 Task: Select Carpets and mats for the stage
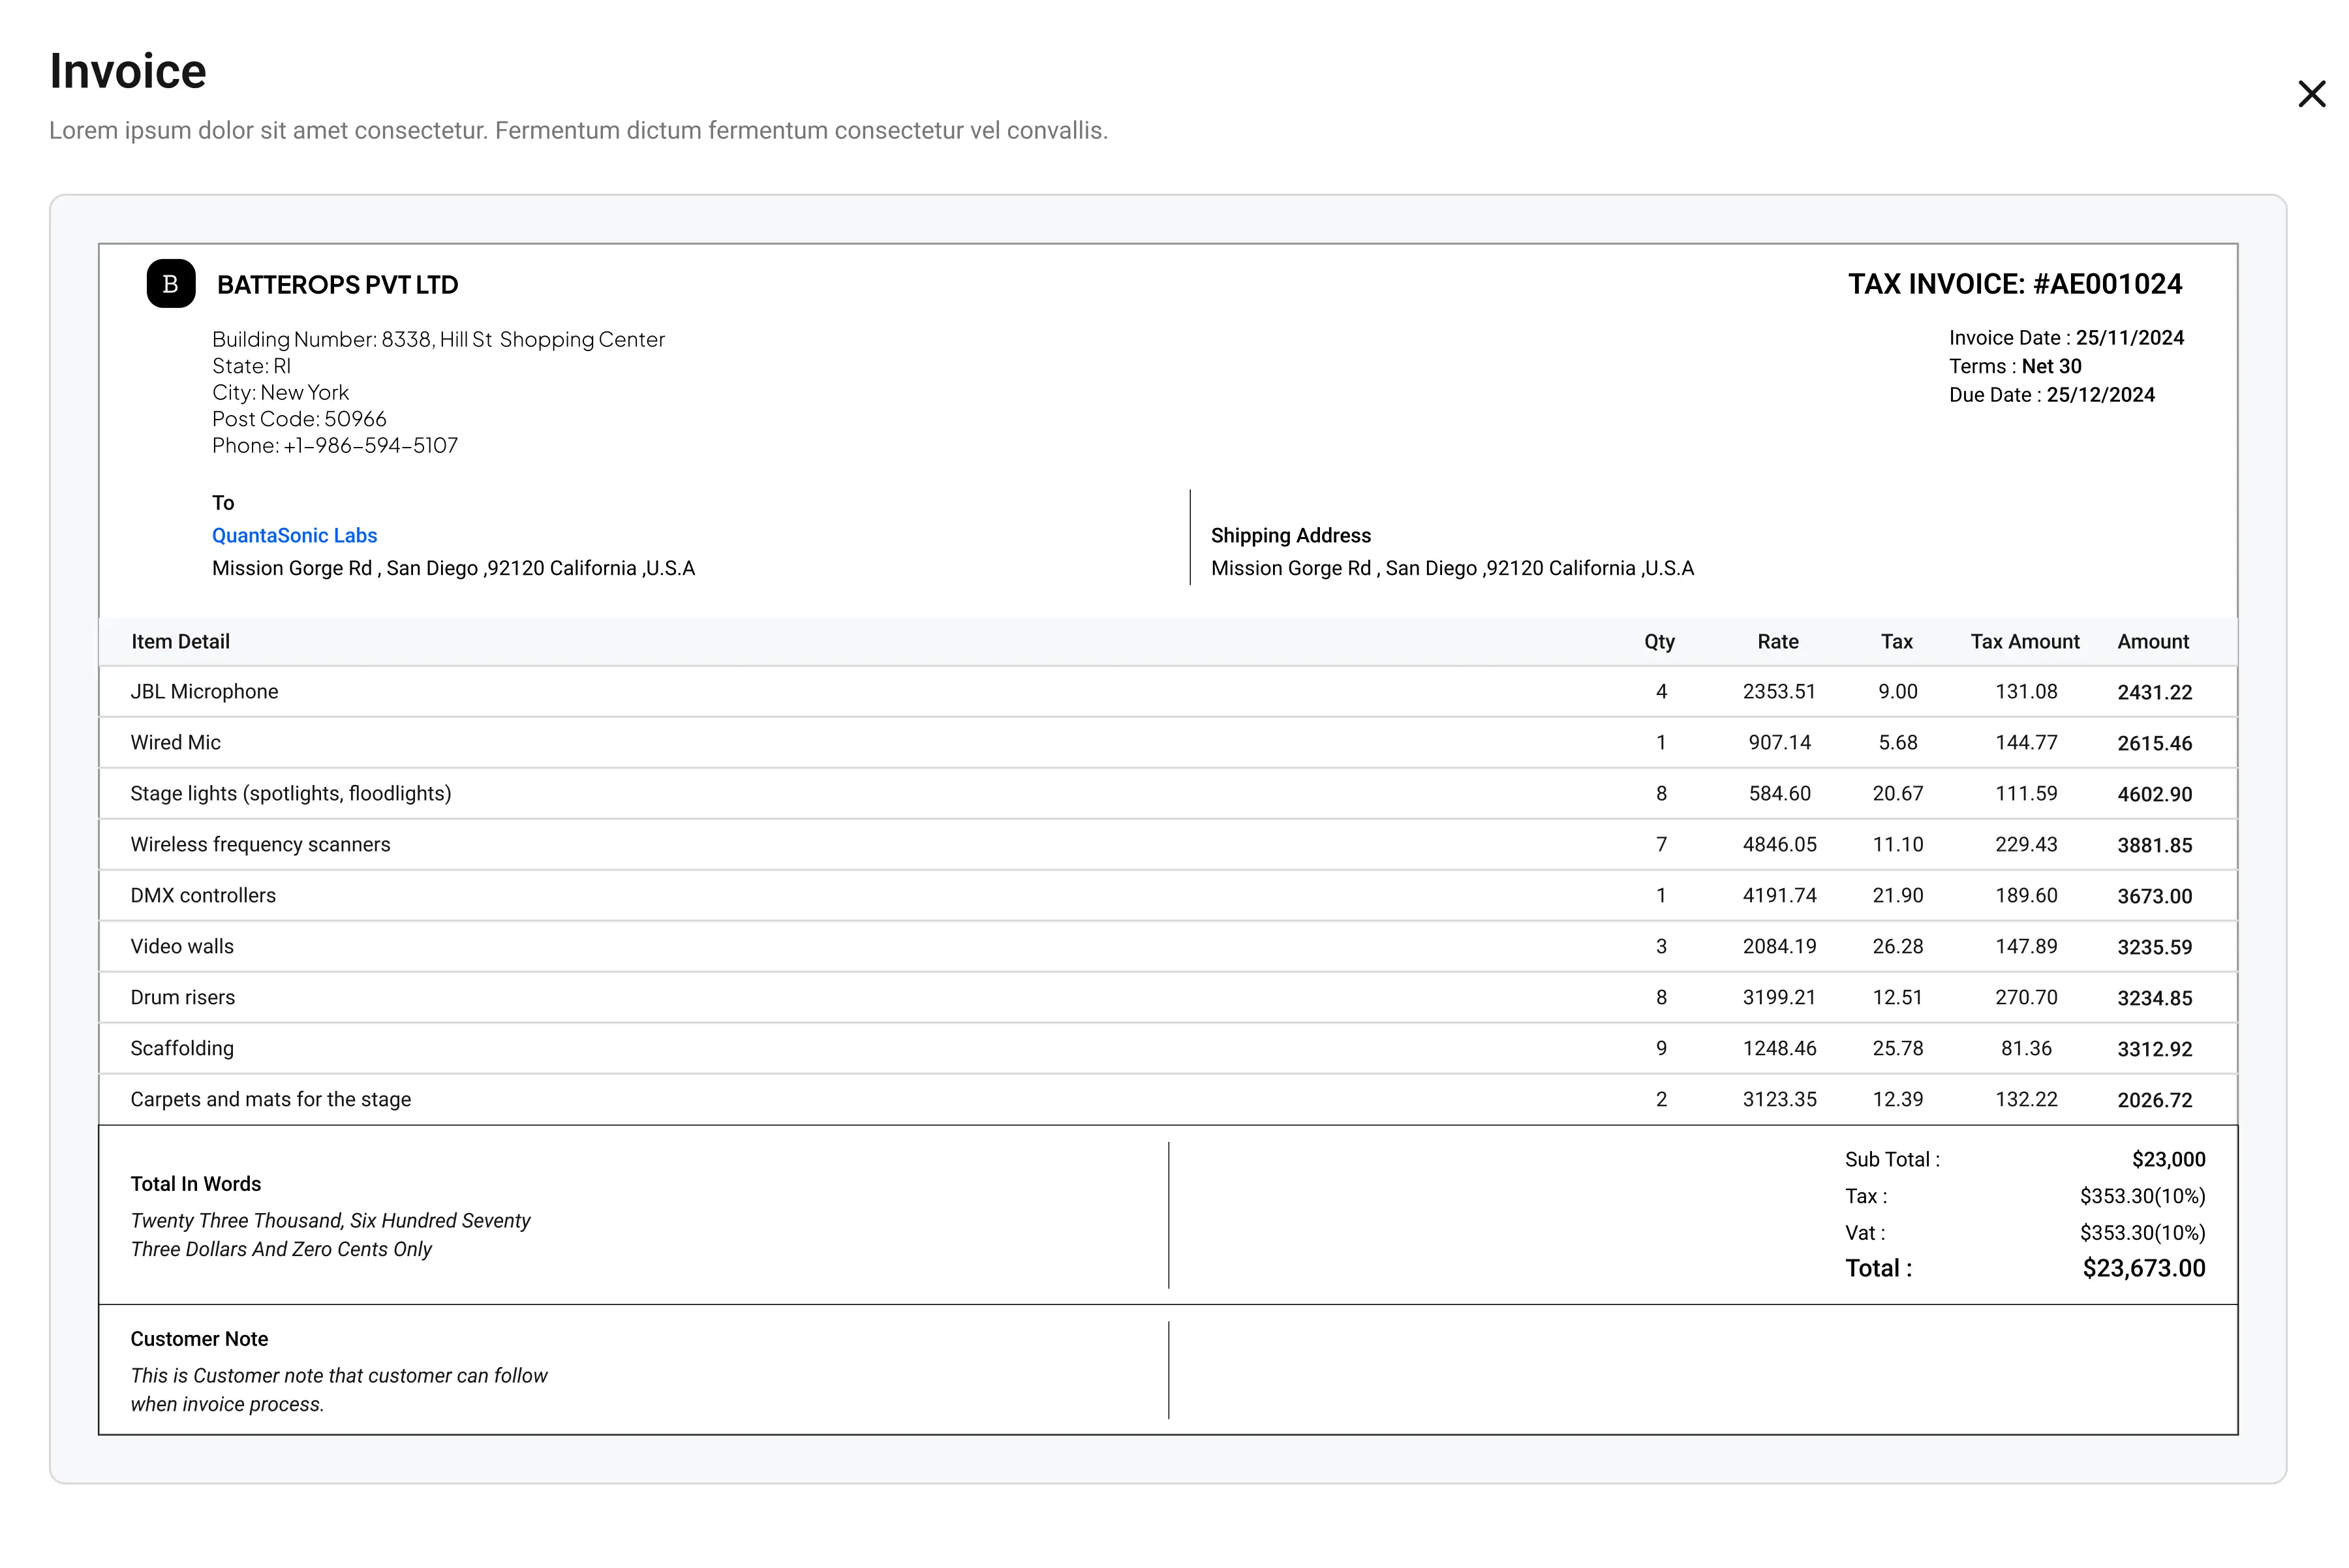1168,1100
